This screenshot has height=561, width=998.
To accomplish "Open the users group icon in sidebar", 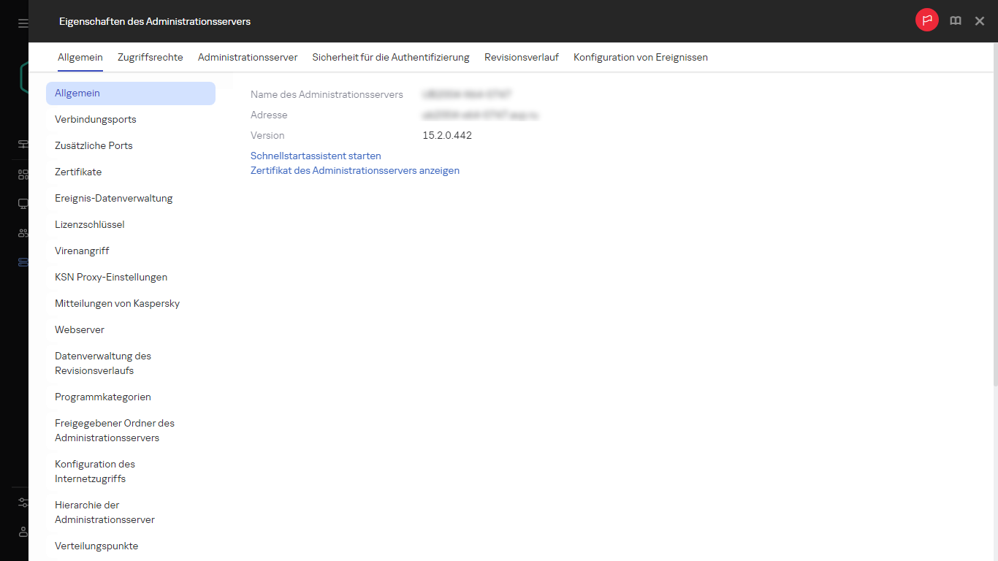I will [x=21, y=232].
